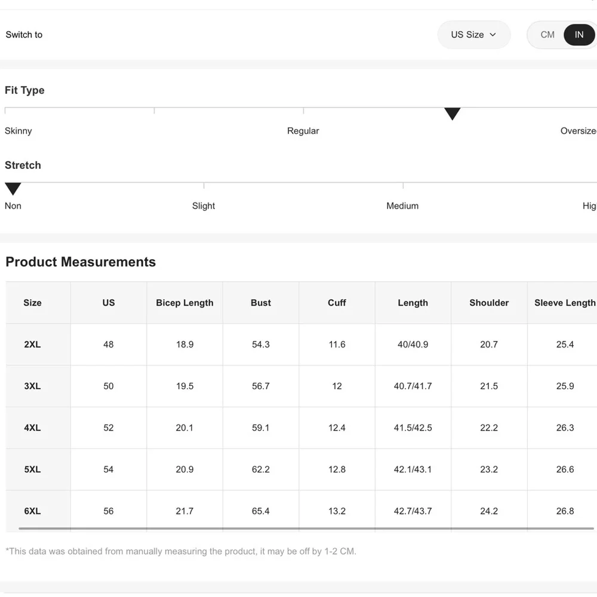Click the Bicep Length column header
The image size is (597, 597).
tap(184, 303)
